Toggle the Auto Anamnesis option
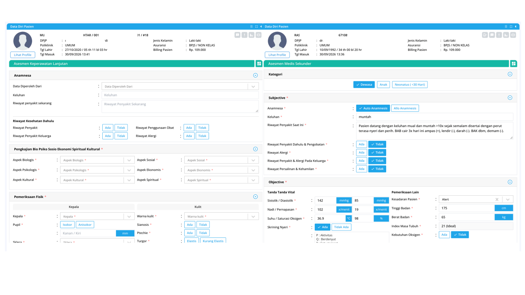The image size is (525, 295). pyautogui.click(x=373, y=108)
